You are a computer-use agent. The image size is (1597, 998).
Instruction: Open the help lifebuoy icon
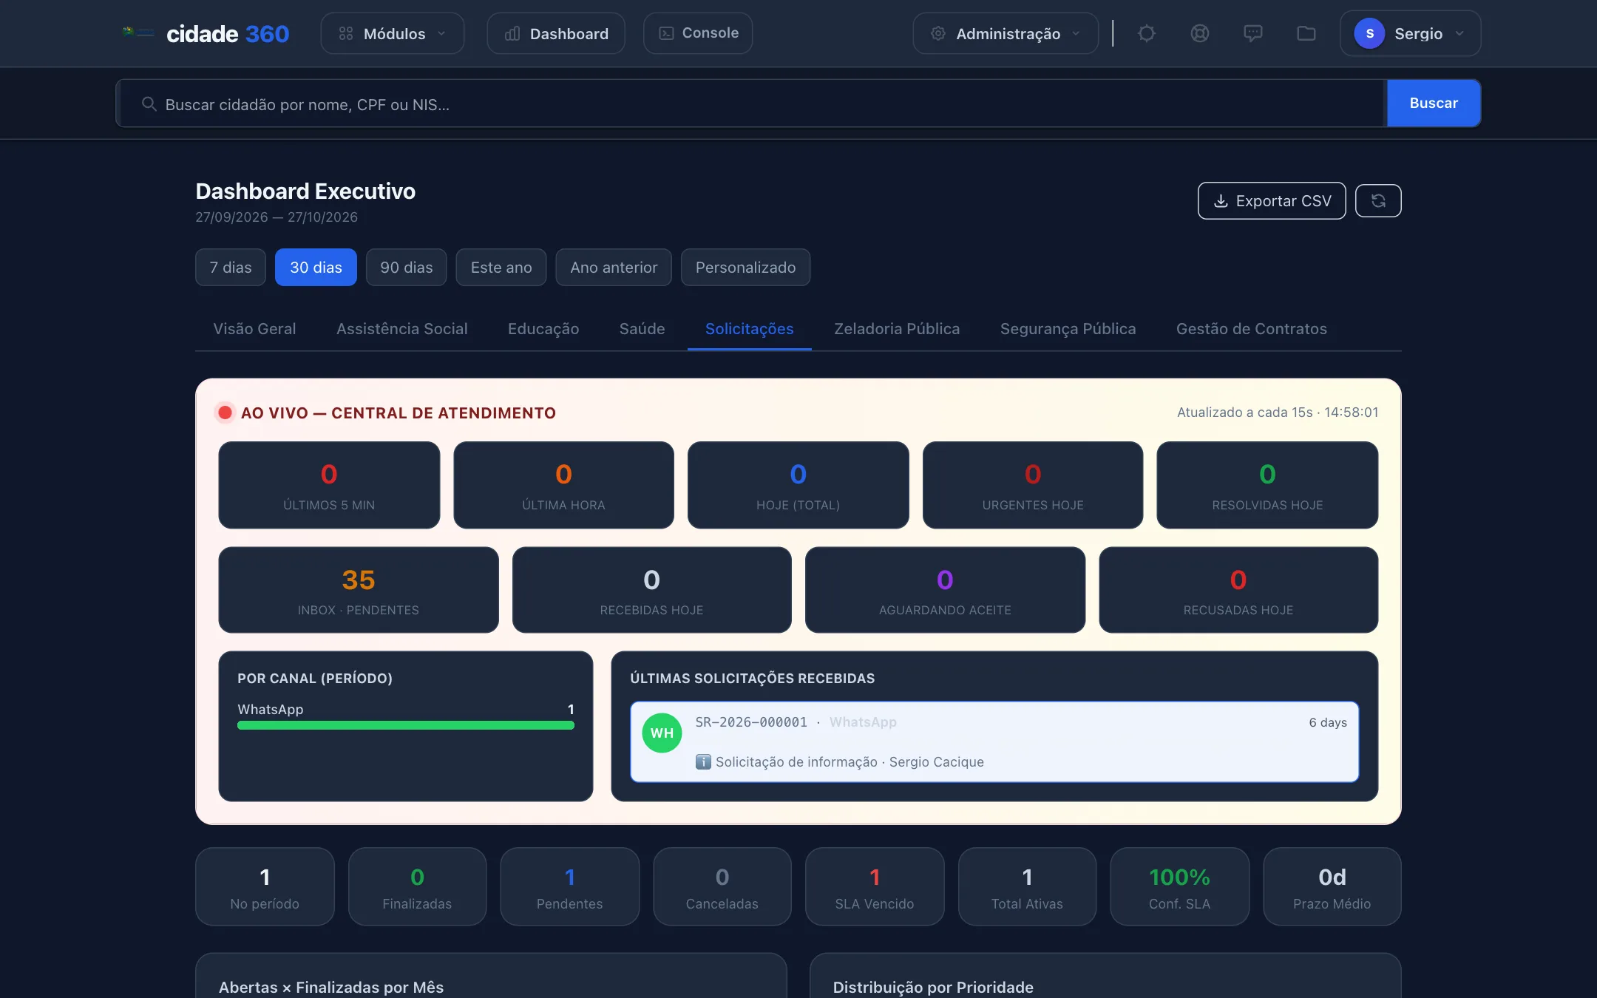coord(1200,33)
